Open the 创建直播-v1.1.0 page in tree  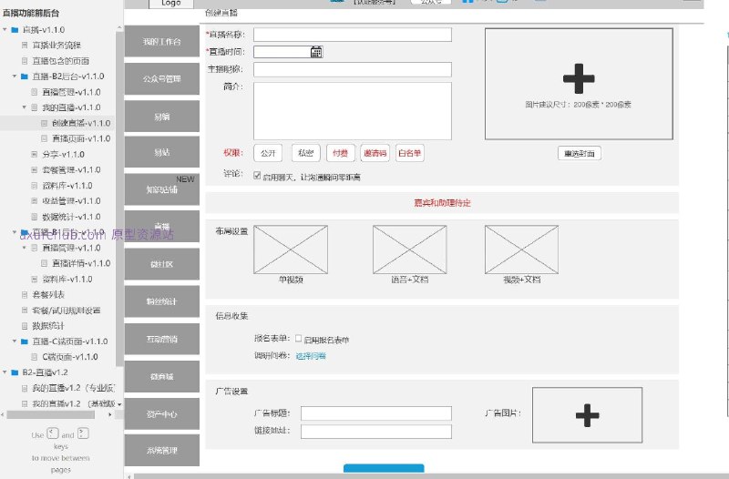click(81, 123)
